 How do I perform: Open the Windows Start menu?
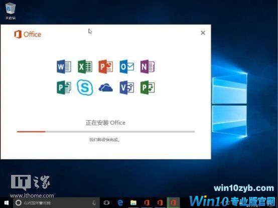(7, 202)
